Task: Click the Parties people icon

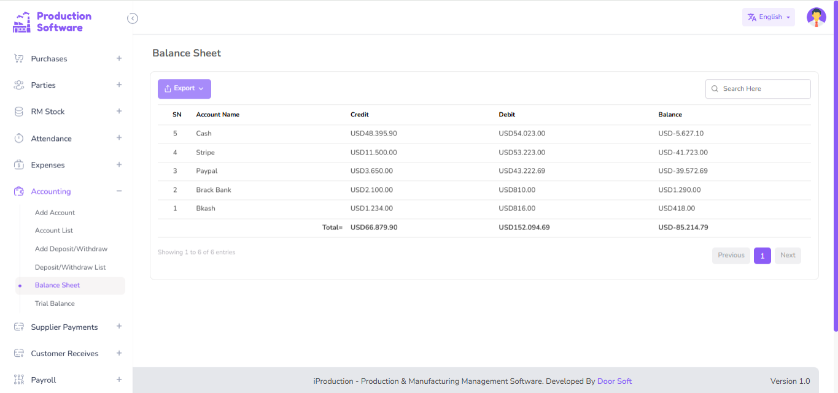Action: tap(18, 85)
